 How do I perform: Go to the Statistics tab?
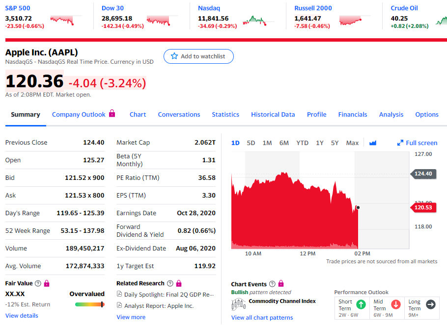tap(225, 115)
